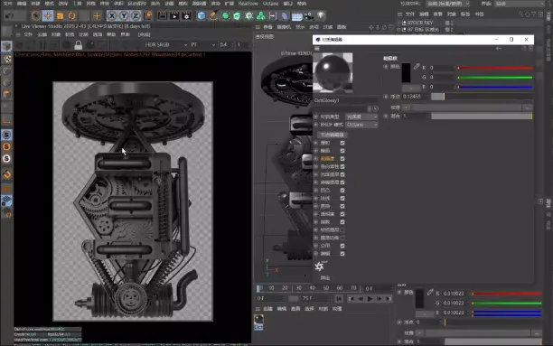553x346 pixels.
Task: Click eyedropper in lower attribute panel
Action: [x=430, y=292]
